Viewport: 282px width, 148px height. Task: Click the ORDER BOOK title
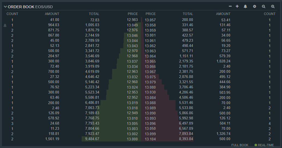point(21,7)
